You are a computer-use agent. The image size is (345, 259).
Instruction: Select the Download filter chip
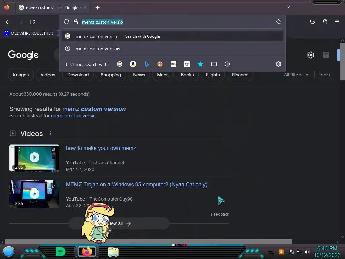pyautogui.click(x=78, y=75)
